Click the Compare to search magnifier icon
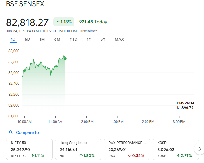The image size is (204, 163). [x=11, y=132]
